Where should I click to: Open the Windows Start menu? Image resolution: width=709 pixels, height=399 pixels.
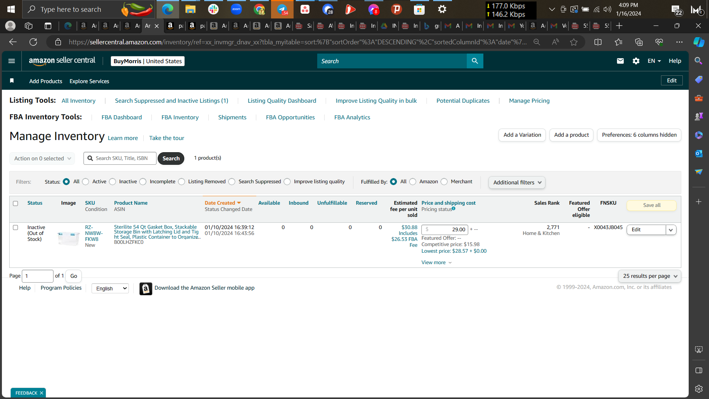point(11,9)
